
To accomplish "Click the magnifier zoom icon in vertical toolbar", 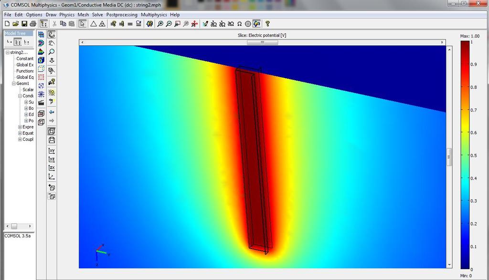I will coord(52,52).
